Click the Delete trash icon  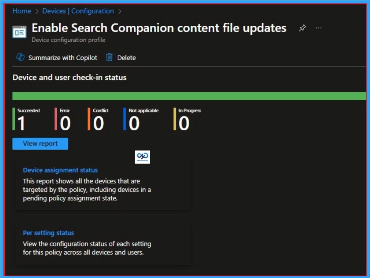tap(108, 57)
